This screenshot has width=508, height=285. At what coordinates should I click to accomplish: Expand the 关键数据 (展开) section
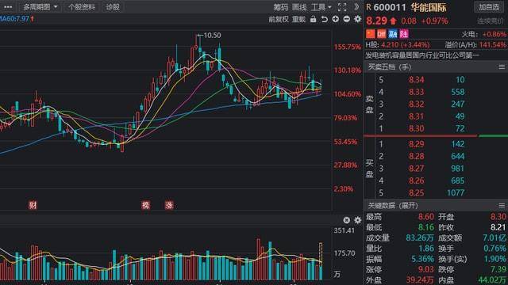pos(393,206)
